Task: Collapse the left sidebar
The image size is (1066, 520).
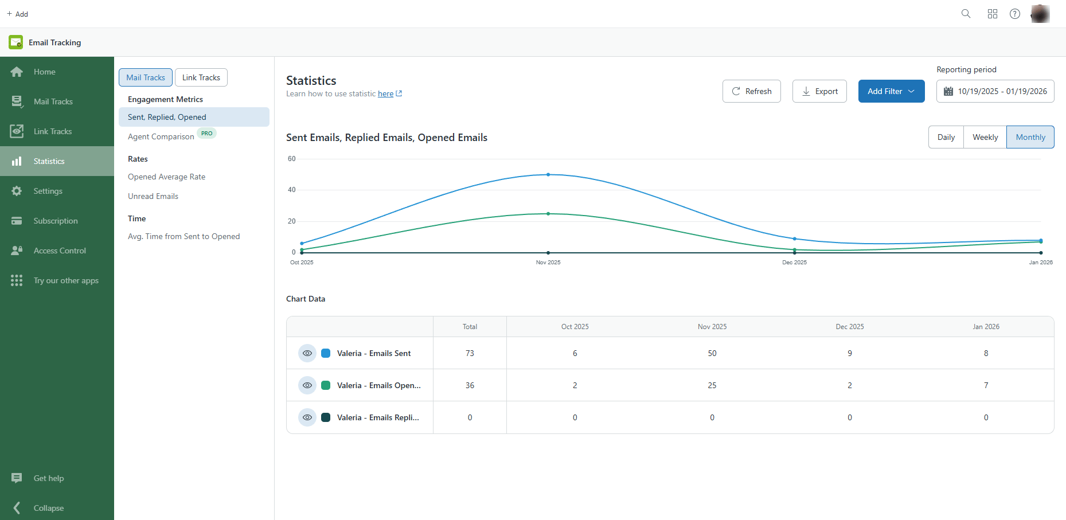Action: pos(17,508)
